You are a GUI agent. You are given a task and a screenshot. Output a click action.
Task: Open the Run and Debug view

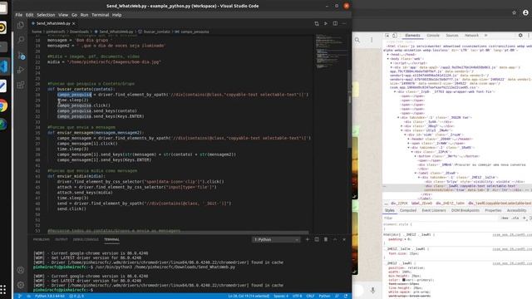[21, 70]
